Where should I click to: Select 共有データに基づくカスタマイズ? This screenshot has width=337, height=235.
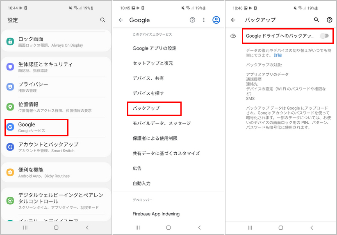tap(168, 154)
